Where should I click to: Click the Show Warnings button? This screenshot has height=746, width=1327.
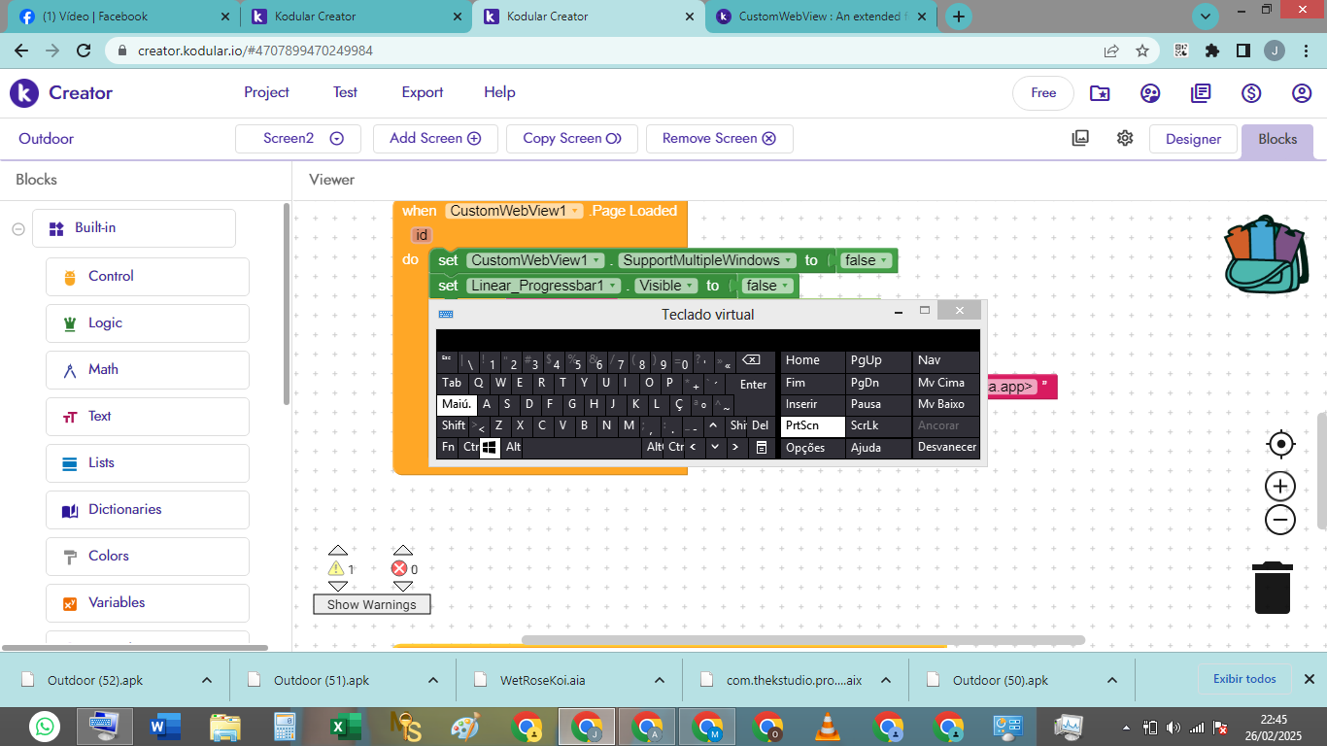(x=371, y=604)
